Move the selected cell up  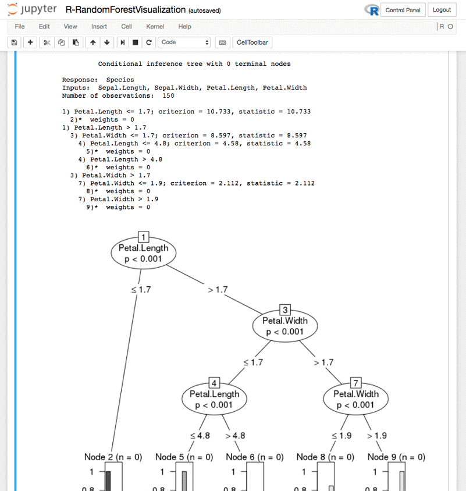point(92,42)
